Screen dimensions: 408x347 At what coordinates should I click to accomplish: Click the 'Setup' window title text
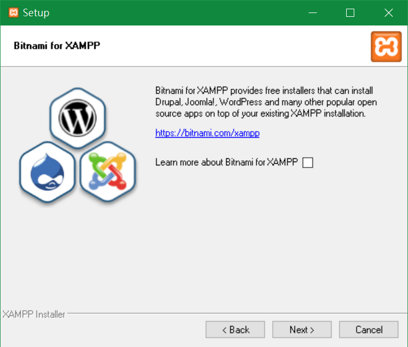tap(36, 13)
